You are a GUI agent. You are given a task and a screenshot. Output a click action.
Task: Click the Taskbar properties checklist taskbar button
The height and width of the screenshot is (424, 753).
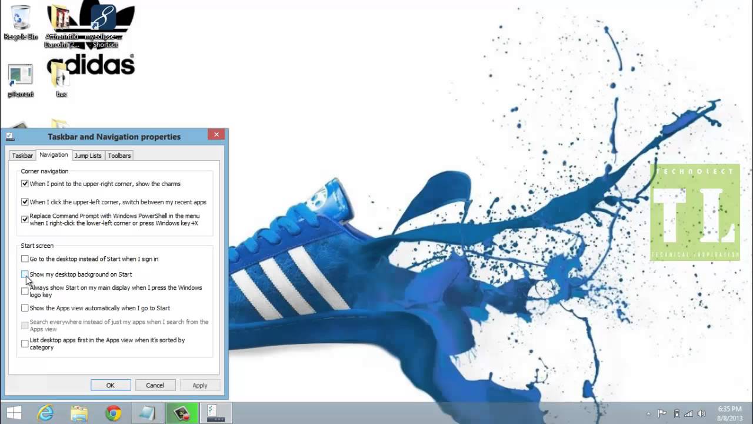pyautogui.click(x=216, y=413)
